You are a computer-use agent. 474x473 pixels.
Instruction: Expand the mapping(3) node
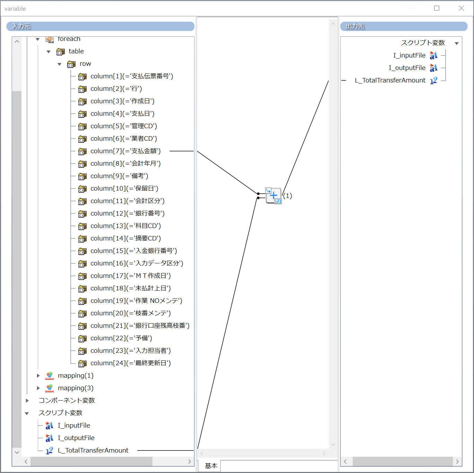click(38, 388)
